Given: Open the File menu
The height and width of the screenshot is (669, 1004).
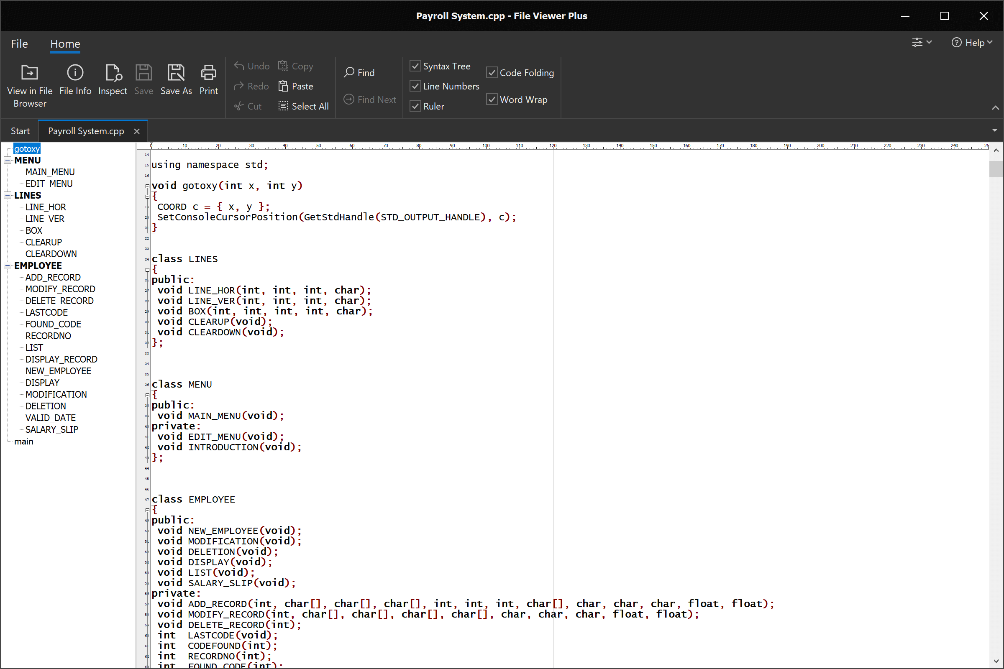Looking at the screenshot, I should (19, 43).
